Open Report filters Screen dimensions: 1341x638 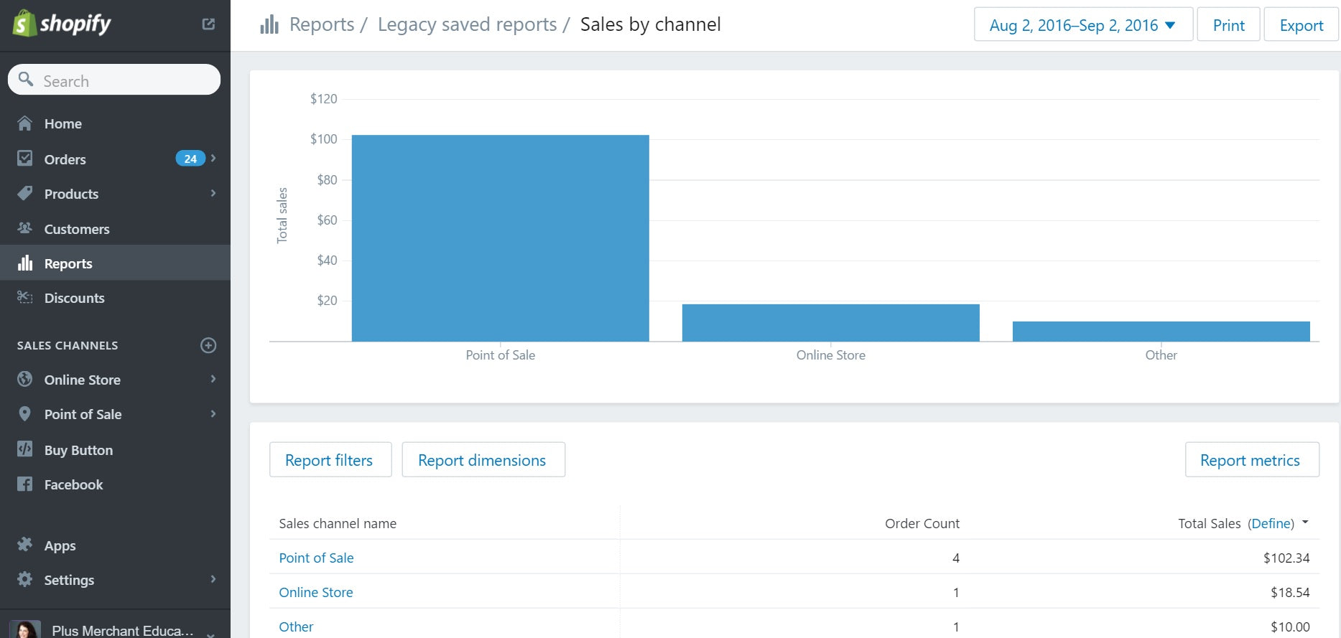[x=330, y=460]
